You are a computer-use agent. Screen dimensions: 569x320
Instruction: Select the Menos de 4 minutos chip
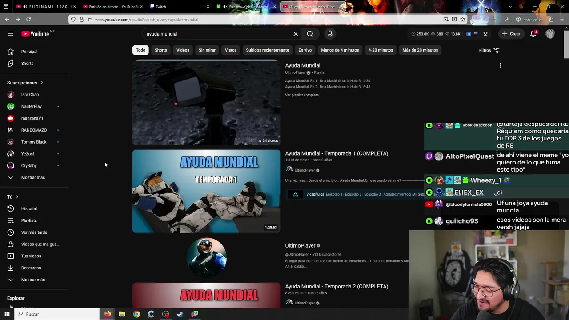[x=340, y=50]
